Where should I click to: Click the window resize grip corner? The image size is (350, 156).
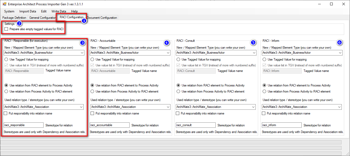[348, 154]
